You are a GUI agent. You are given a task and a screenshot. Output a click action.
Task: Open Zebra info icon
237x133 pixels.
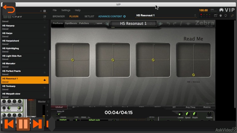181,24
